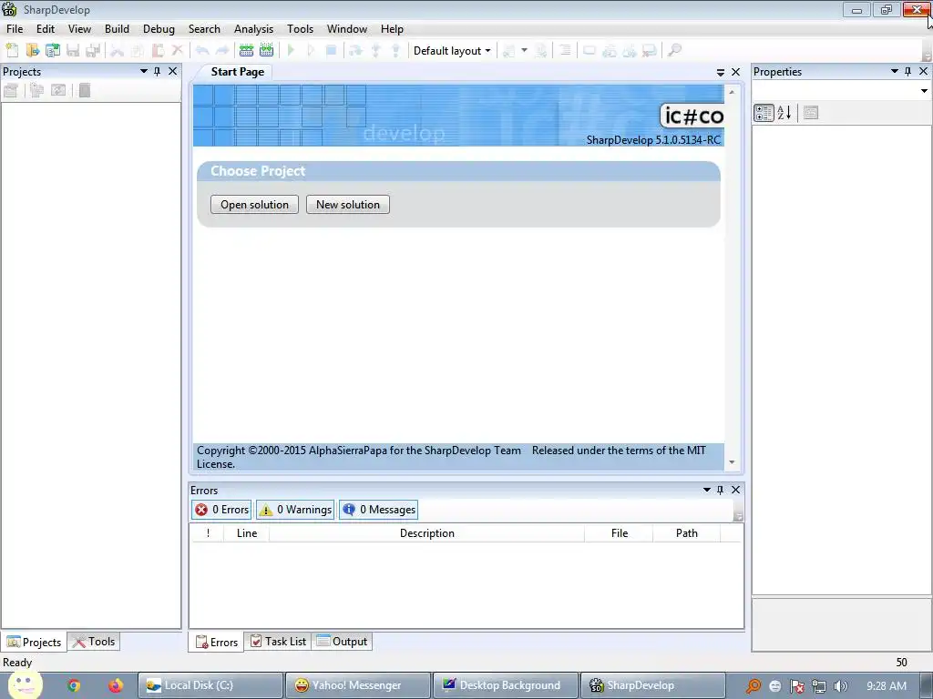Image resolution: width=933 pixels, height=699 pixels.
Task: Switch to the Output tab
Action: pyautogui.click(x=343, y=642)
